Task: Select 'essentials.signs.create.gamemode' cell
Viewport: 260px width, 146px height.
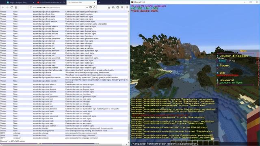Action: click(x=47, y=39)
